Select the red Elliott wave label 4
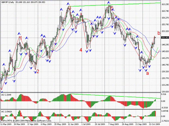 [81, 50]
